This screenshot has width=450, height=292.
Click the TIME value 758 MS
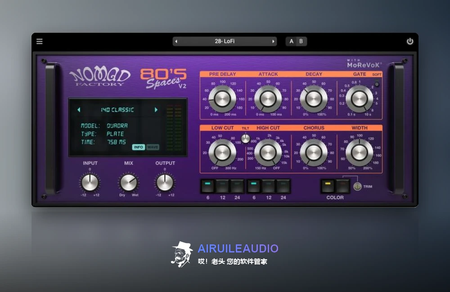[117, 142]
